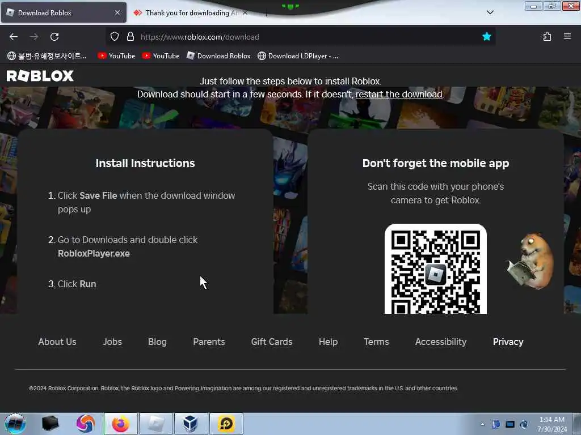Open the Windows Start orb

coord(15,424)
